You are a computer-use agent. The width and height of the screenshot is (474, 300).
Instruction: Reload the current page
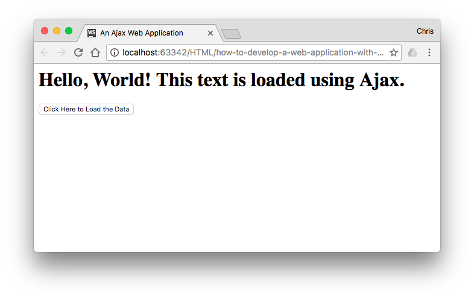pyautogui.click(x=78, y=52)
